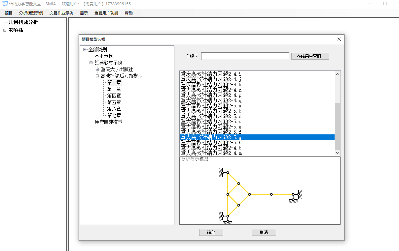The width and height of the screenshot is (399, 251).
Task: Open the 题目 menu
Action: coord(8,13)
